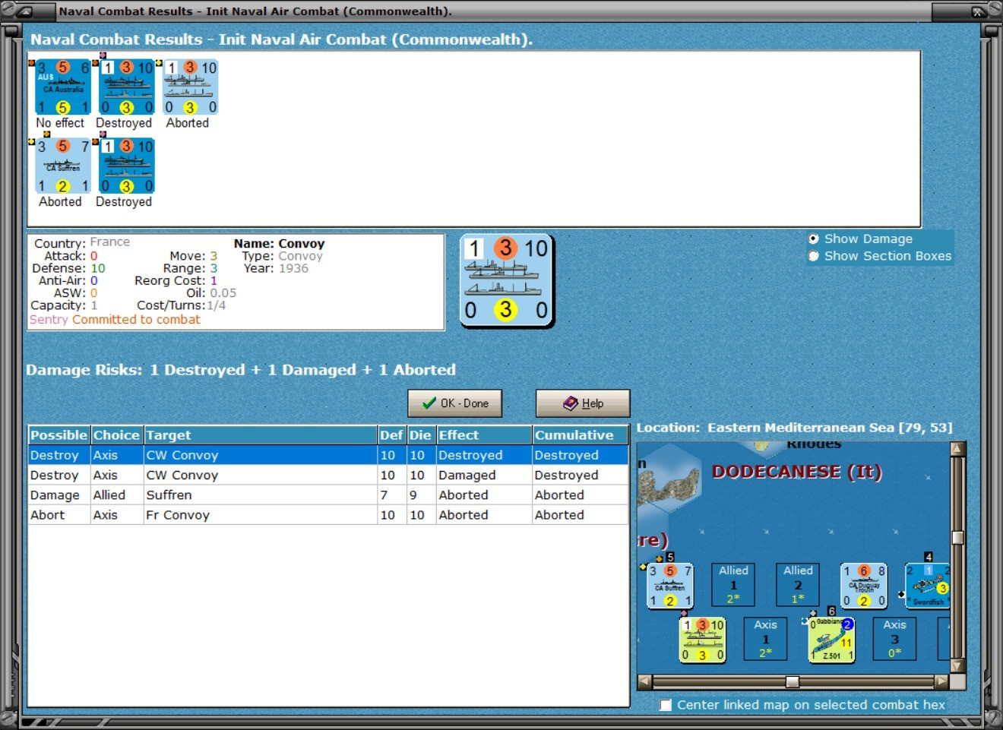Image resolution: width=1003 pixels, height=730 pixels.
Task: Click the Swordfish aircraft counter on map
Action: pyautogui.click(x=928, y=586)
